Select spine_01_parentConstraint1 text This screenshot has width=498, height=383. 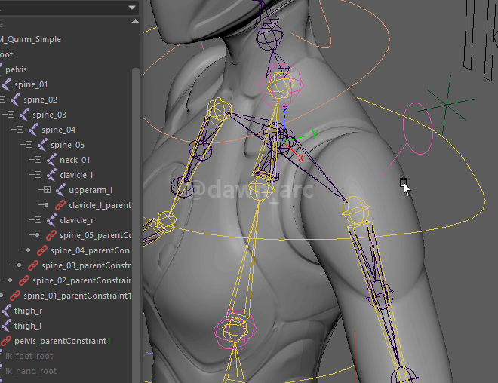pyautogui.click(x=77, y=296)
